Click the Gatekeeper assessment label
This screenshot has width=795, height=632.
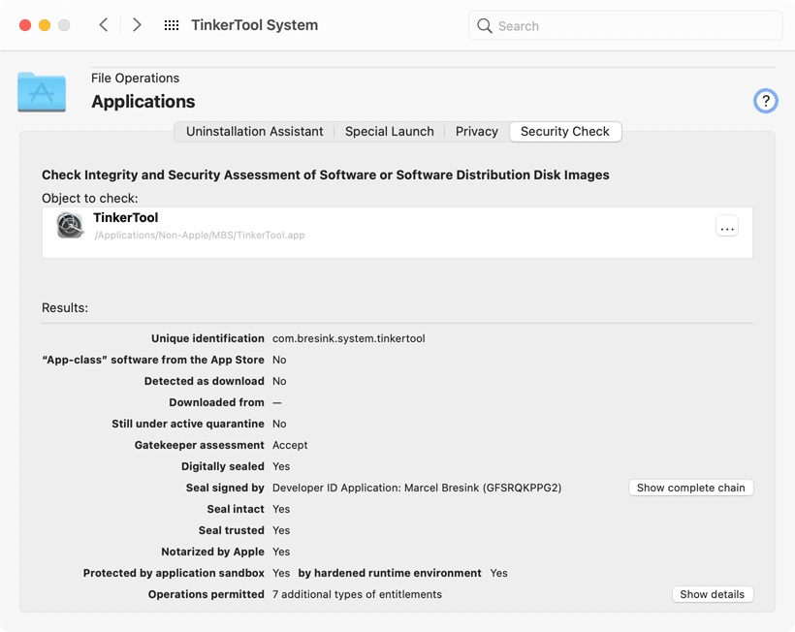click(x=200, y=445)
